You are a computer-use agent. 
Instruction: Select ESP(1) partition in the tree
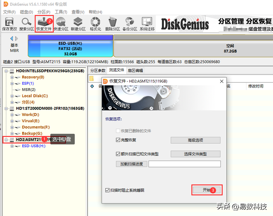28,84
